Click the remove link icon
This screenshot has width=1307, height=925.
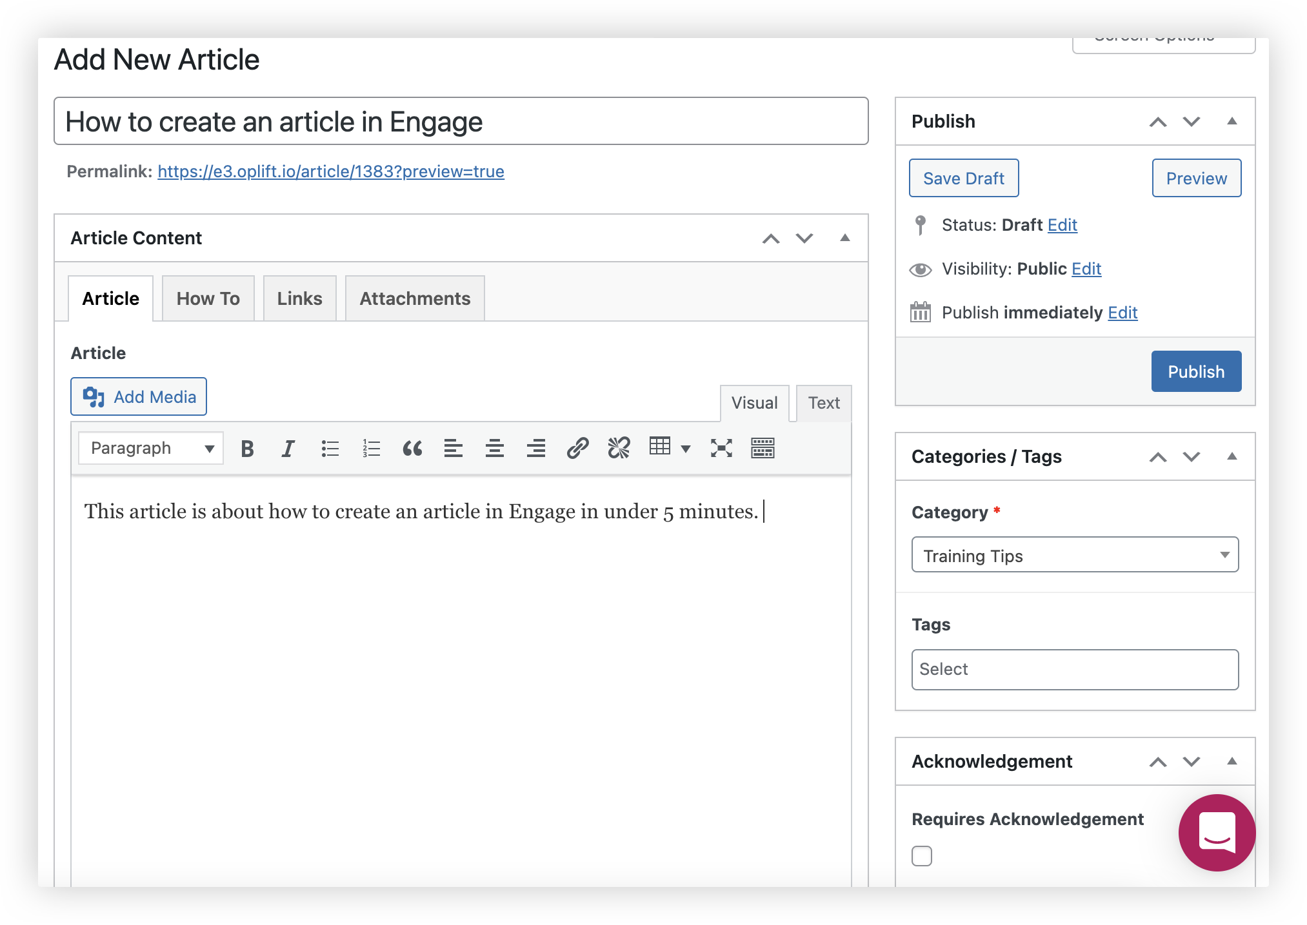(x=619, y=448)
